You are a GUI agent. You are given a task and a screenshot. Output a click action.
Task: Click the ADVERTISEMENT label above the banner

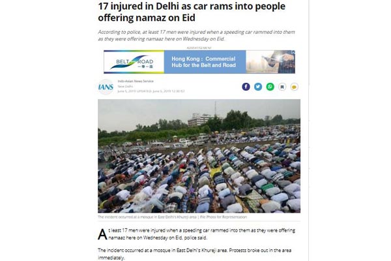click(199, 48)
